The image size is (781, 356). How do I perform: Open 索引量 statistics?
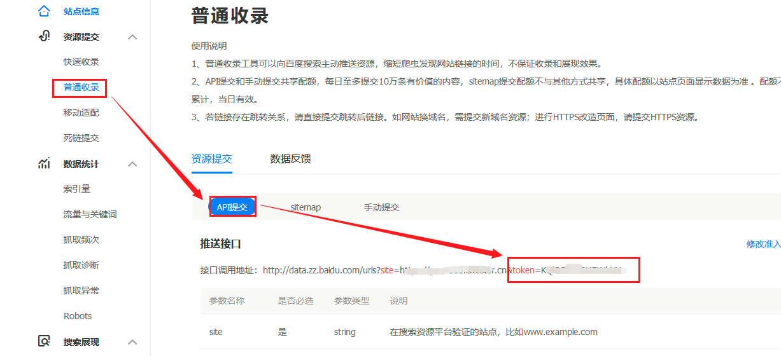pyautogui.click(x=76, y=189)
